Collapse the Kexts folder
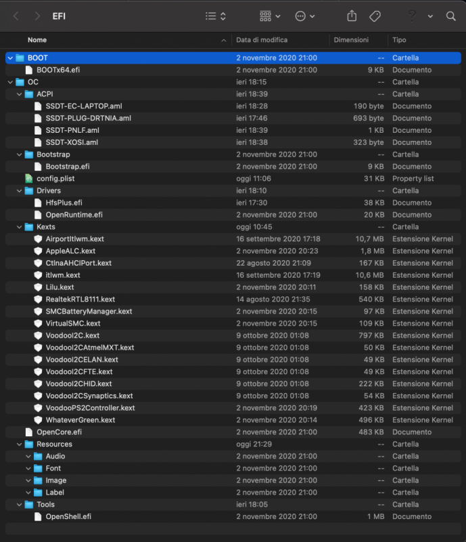The width and height of the screenshot is (466, 542). (20, 227)
